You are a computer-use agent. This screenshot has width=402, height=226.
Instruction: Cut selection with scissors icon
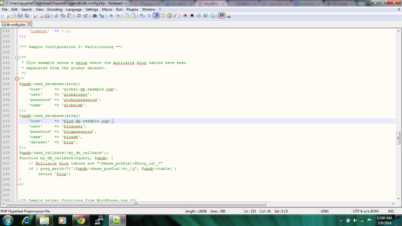[56, 16]
